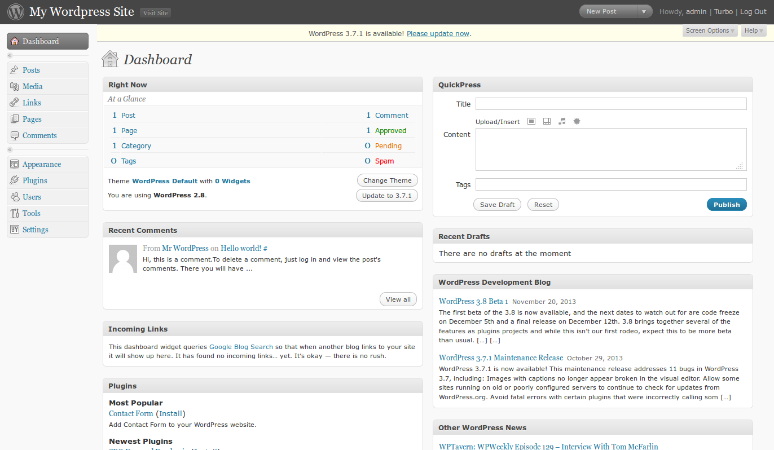The image size is (774, 450).
Task: Open the Page link in Right Now
Action: 129,130
